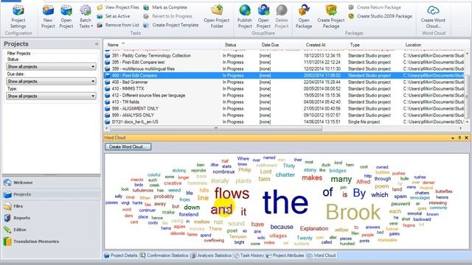Toggle auto-hide pin on Word Cloud panel
Screen dimensions: 472x265
459,138
